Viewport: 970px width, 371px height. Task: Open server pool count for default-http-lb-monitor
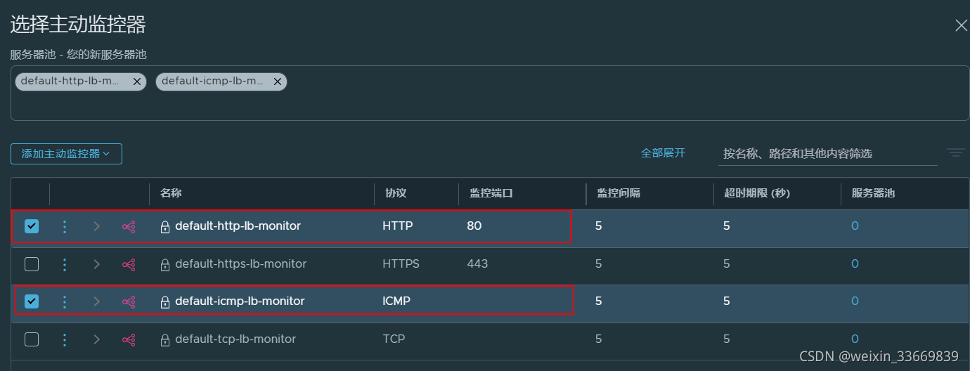click(x=855, y=226)
